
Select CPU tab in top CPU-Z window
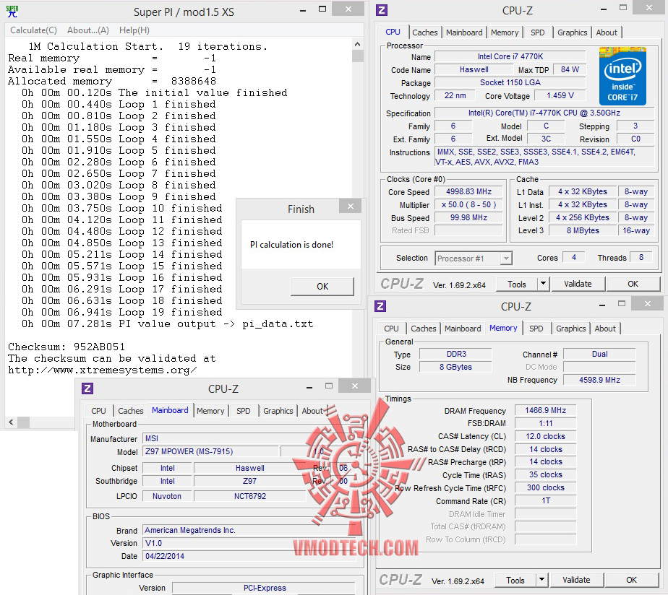393,32
